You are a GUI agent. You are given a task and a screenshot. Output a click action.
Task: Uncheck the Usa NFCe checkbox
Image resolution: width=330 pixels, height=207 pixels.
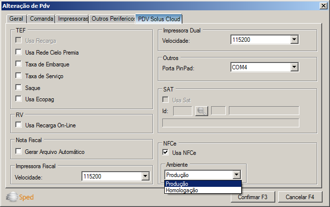pyautogui.click(x=166, y=153)
